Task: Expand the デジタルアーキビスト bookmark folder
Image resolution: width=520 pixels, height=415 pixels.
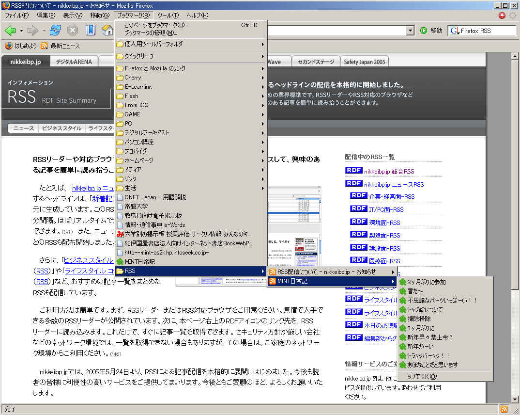Action: click(x=191, y=132)
